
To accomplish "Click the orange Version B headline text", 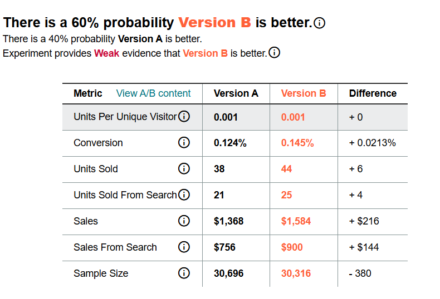I will 214,22.
